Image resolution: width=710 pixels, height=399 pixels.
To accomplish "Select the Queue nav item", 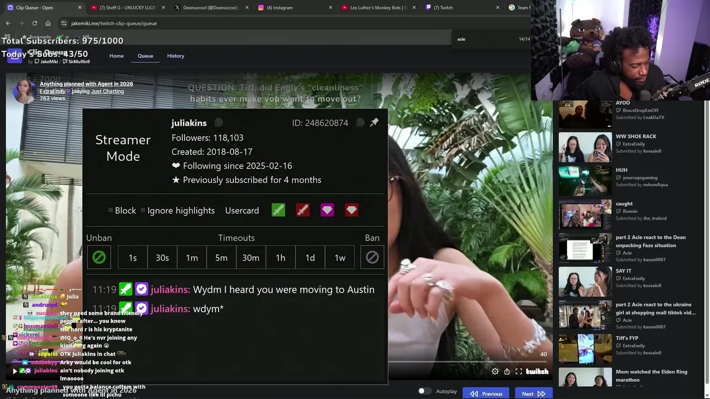I will (145, 56).
